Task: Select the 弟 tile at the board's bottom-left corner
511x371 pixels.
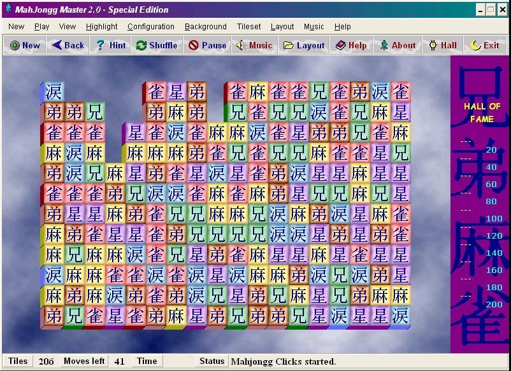Action: click(54, 316)
